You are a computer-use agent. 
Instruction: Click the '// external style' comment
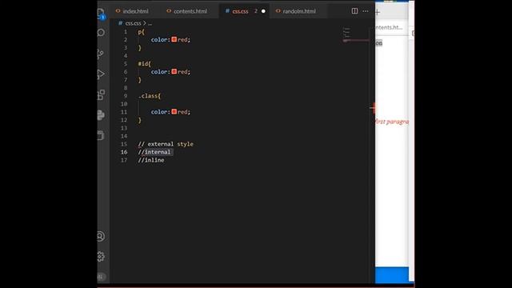tap(166, 144)
